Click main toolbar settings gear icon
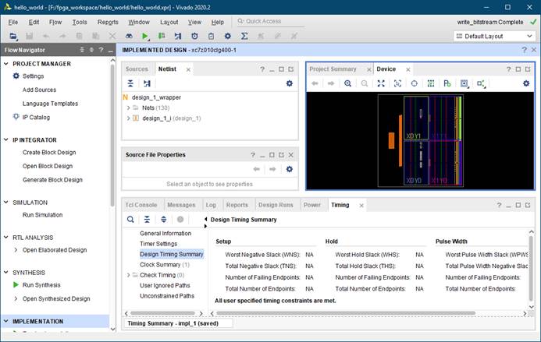The width and height of the screenshot is (541, 342). click(x=227, y=36)
